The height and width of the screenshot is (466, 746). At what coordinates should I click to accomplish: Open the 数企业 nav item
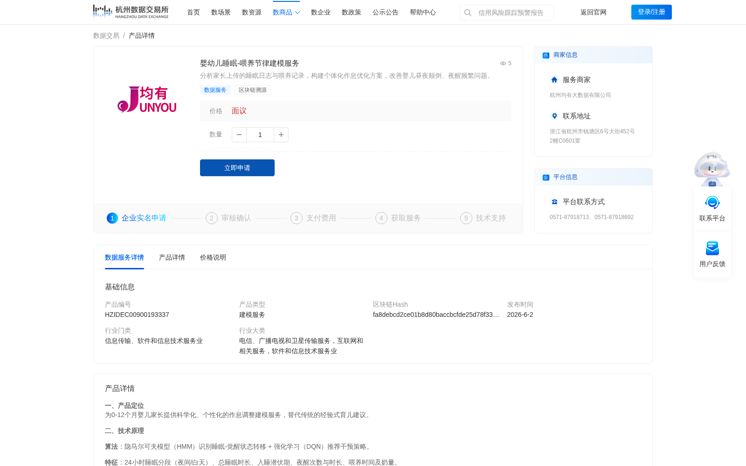pyautogui.click(x=321, y=12)
